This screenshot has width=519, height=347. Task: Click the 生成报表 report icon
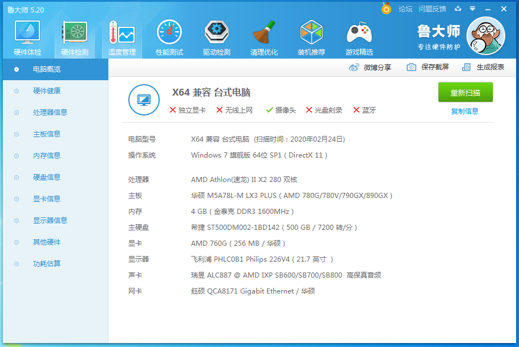tap(466, 67)
